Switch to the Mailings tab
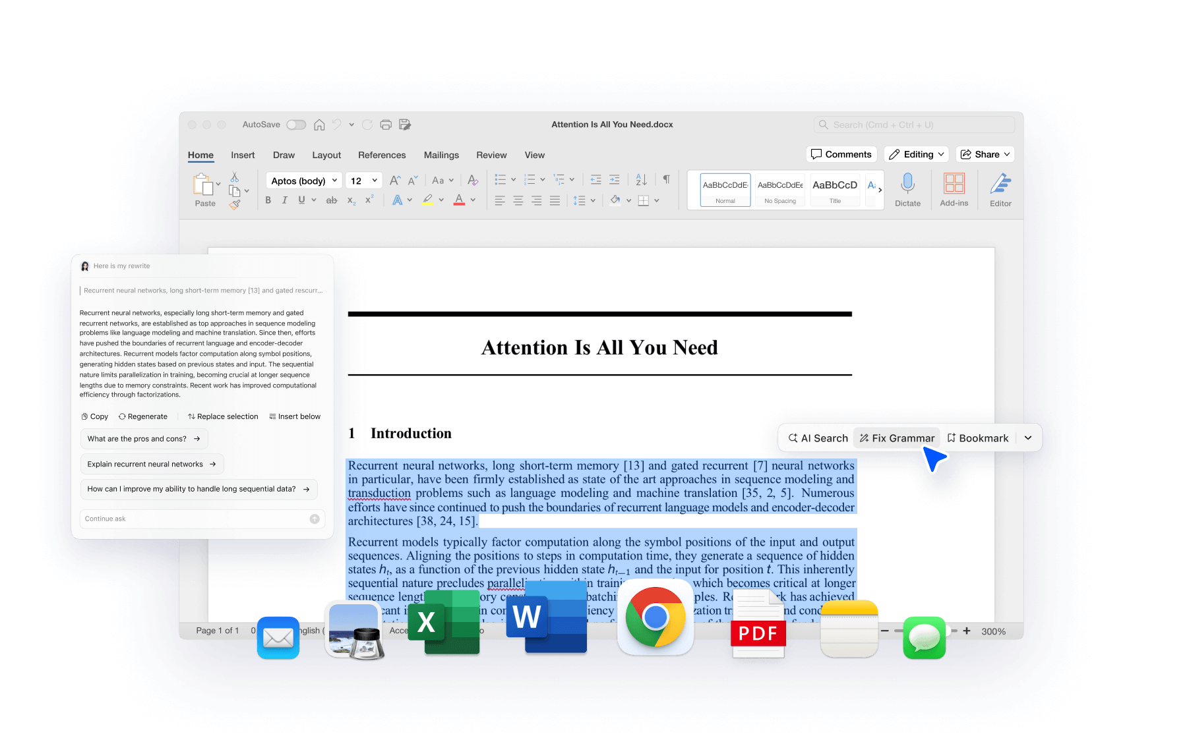This screenshot has height=738, width=1187. [441, 155]
